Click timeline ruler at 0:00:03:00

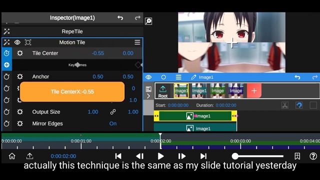(x=240, y=141)
